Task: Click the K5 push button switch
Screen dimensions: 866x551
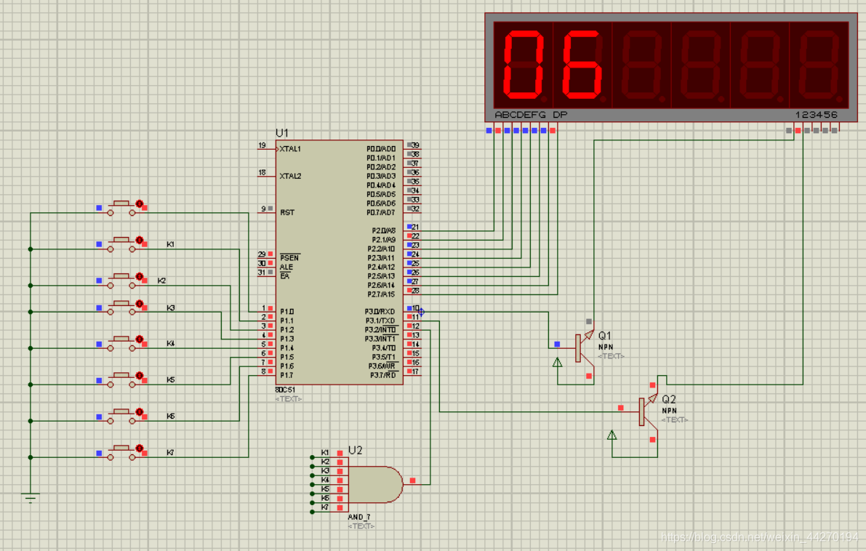Action: pyautogui.click(x=121, y=379)
